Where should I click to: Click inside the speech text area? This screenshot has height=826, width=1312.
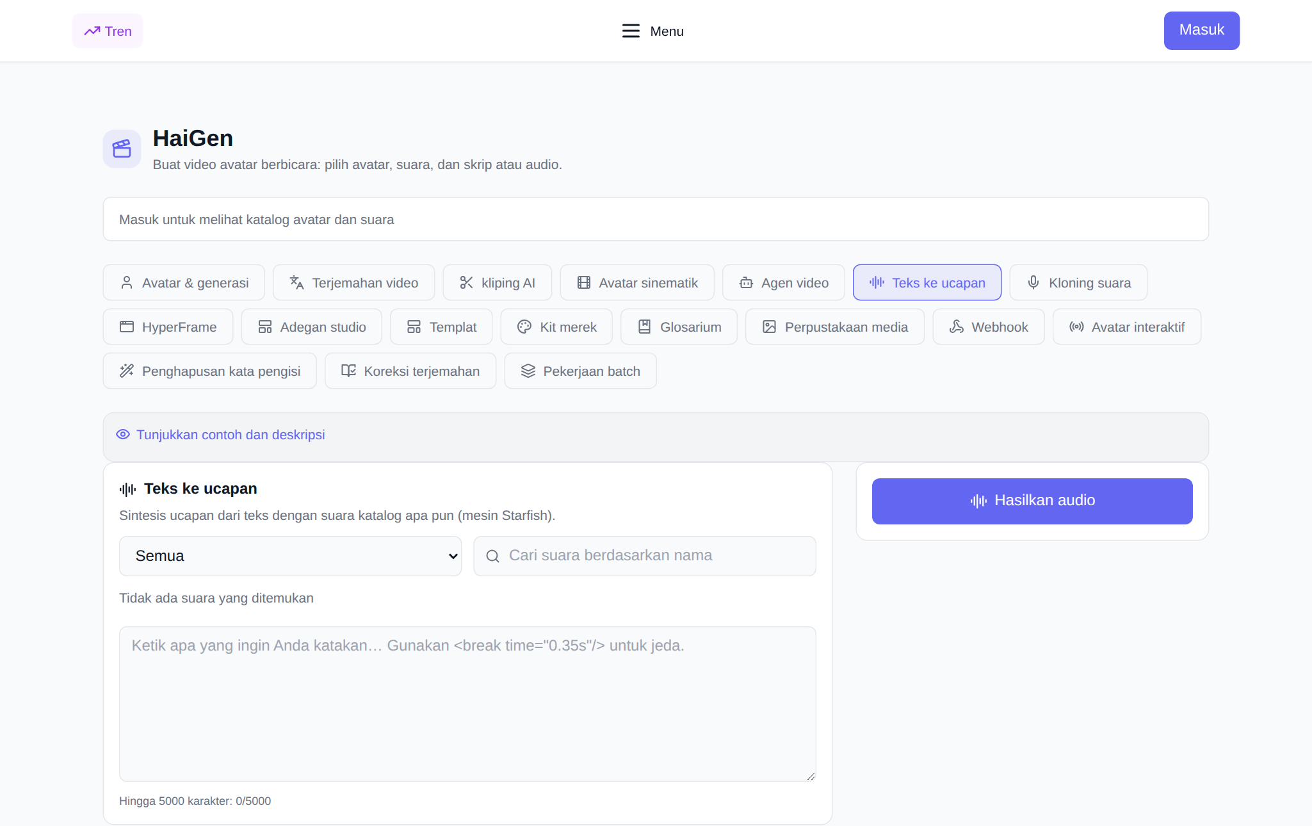click(467, 704)
